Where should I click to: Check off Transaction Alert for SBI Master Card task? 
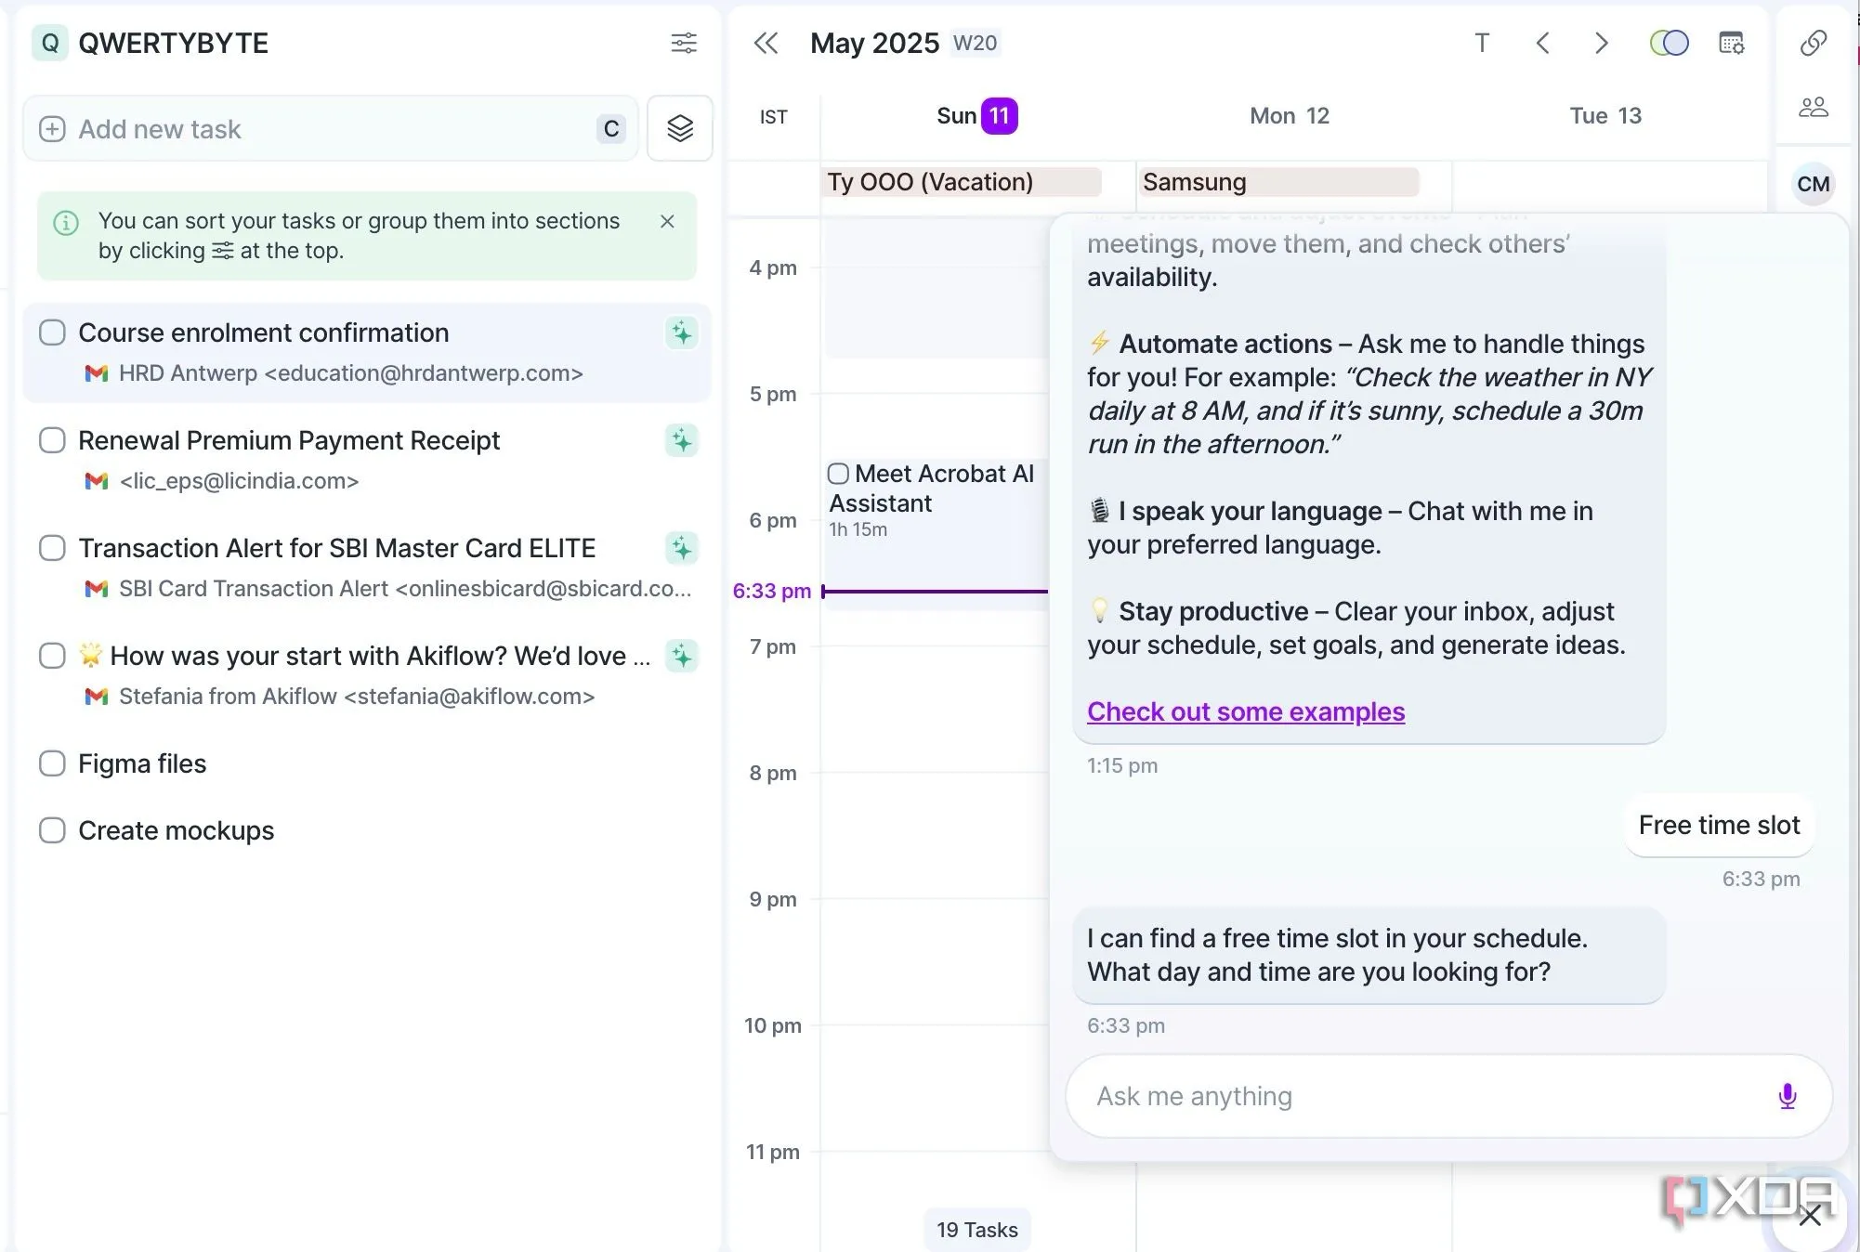52,548
